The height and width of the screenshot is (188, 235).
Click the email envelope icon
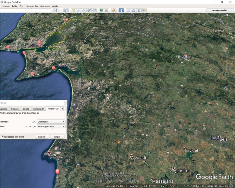point(128,10)
